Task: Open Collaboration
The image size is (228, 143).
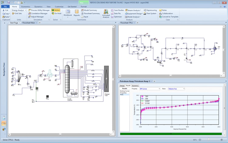Action: [166, 13]
